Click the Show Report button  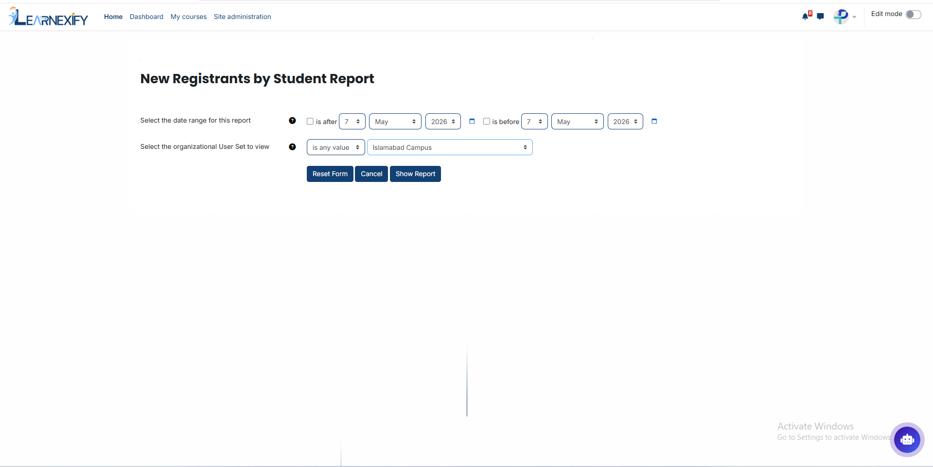pos(415,174)
